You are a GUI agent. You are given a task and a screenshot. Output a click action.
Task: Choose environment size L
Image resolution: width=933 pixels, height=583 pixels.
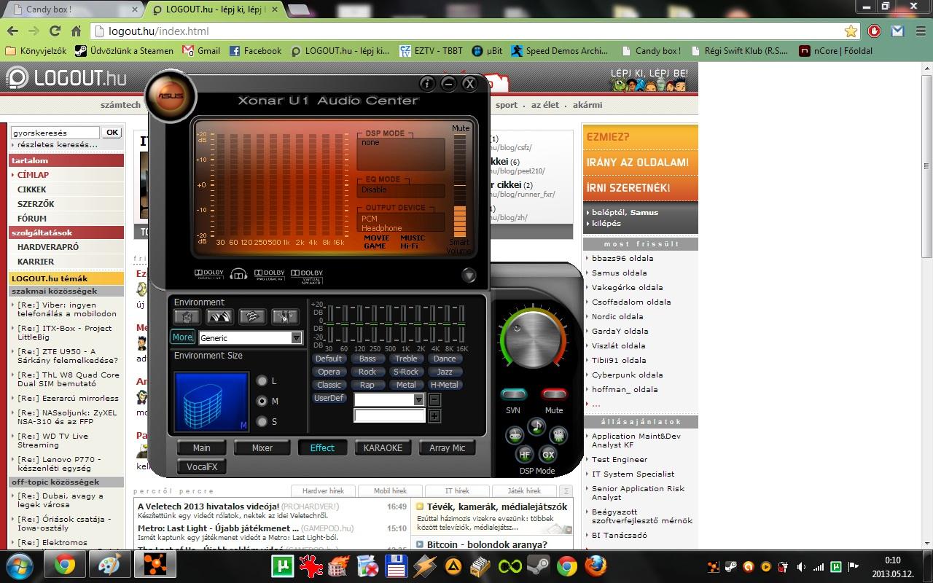pos(262,380)
